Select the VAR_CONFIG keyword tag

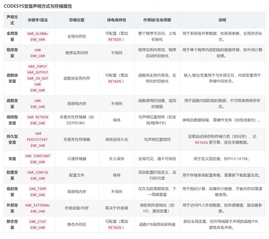coord(37,172)
